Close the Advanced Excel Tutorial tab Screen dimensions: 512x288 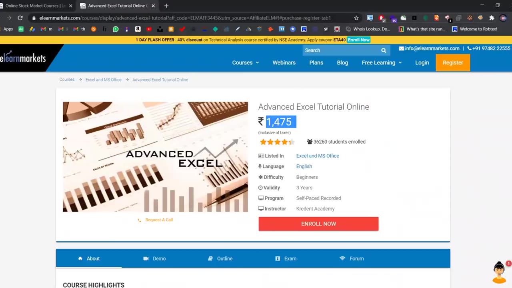pyautogui.click(x=153, y=6)
